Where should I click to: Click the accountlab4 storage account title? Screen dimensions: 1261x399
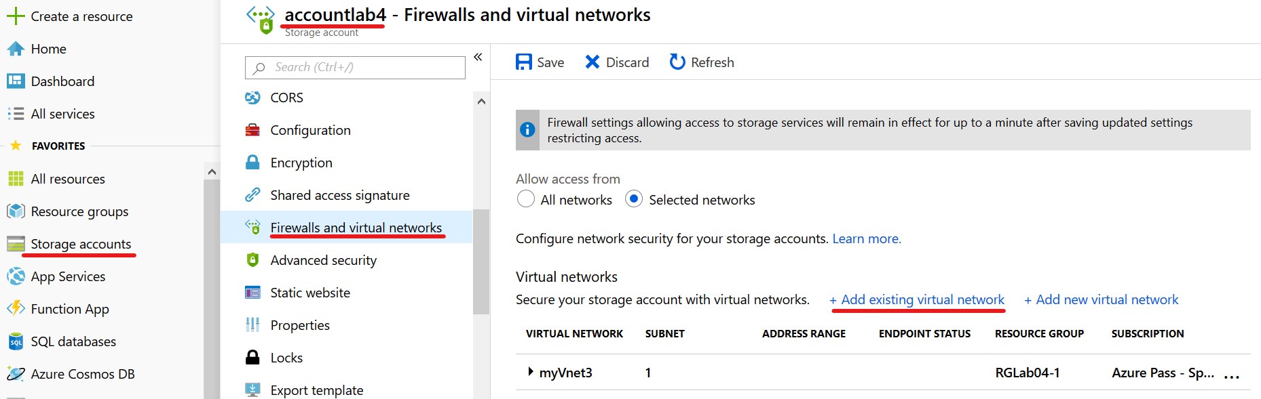pyautogui.click(x=335, y=14)
